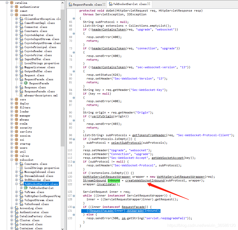Switch to the RequestFacade.class tab
The image size is (238, 230).
[x=87, y=5]
